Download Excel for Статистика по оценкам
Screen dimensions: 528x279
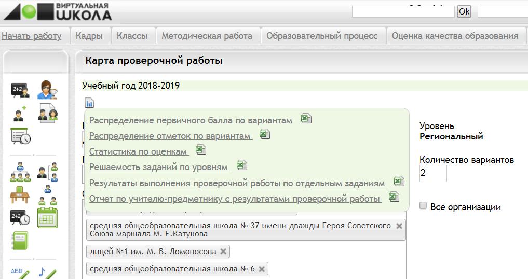click(200, 150)
